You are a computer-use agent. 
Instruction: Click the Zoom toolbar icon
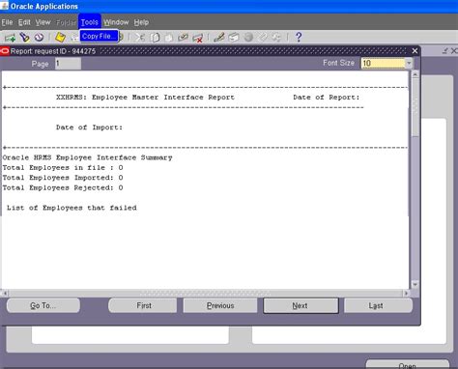point(234,38)
